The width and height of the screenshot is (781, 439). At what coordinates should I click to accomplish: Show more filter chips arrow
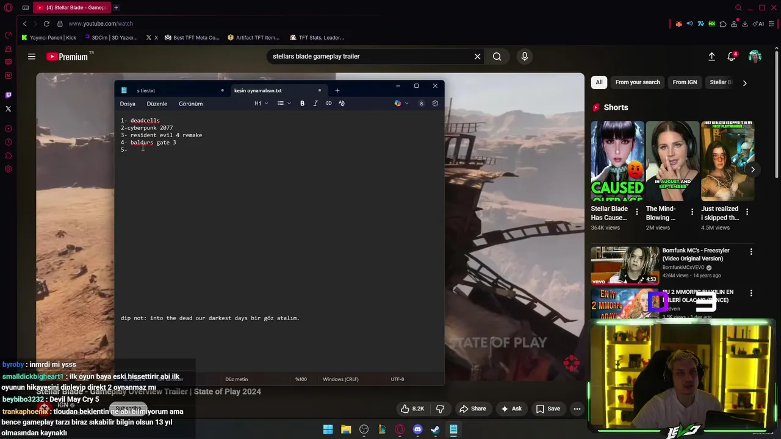coord(744,82)
